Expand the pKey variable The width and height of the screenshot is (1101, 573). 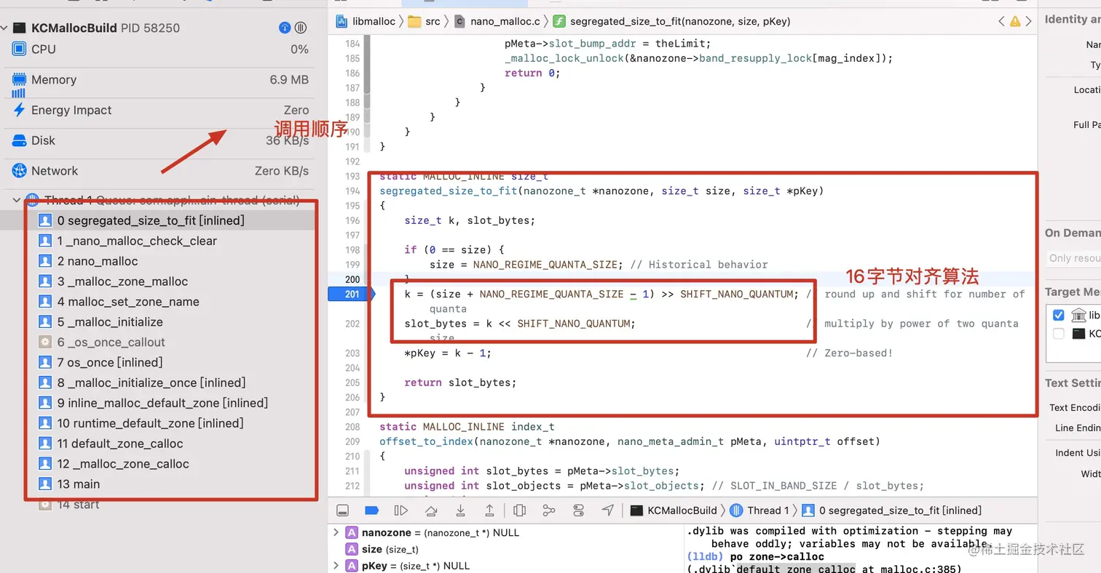point(336,565)
